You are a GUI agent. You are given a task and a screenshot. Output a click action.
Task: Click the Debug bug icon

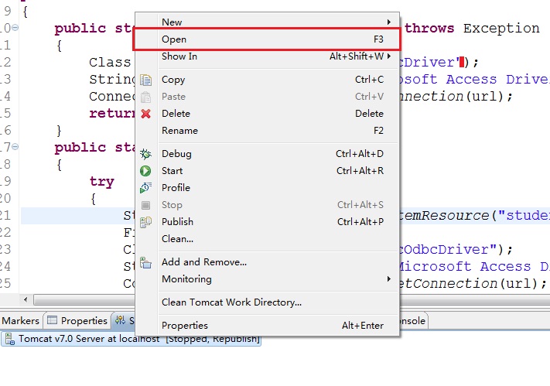coord(145,154)
